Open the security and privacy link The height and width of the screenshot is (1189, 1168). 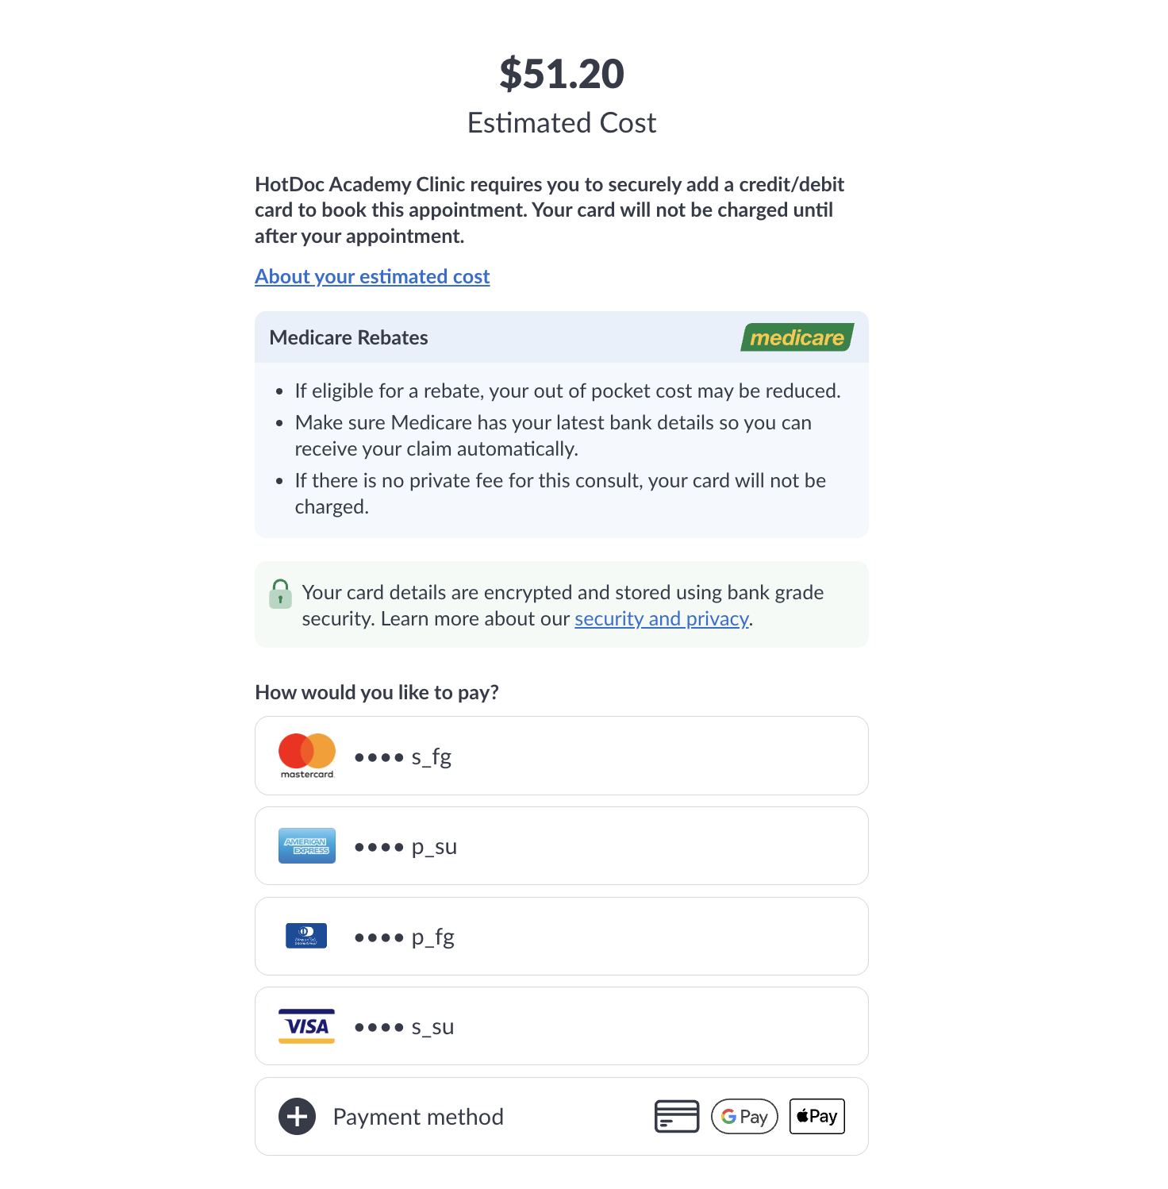662,619
